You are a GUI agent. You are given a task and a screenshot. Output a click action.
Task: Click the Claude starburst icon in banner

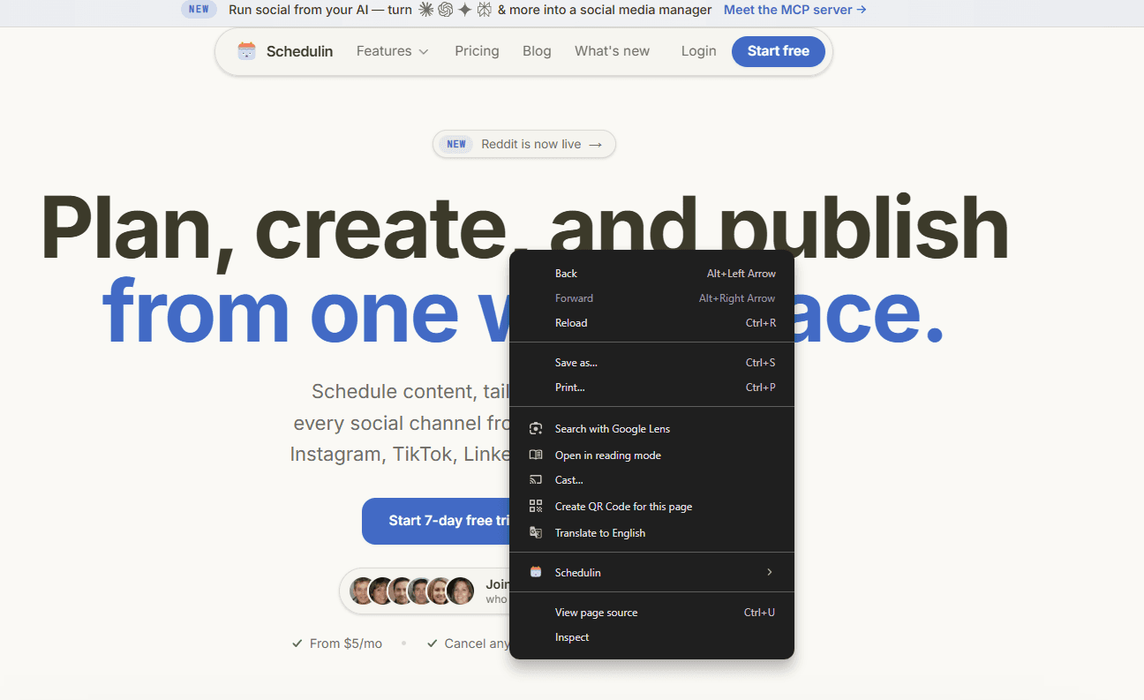pos(425,10)
